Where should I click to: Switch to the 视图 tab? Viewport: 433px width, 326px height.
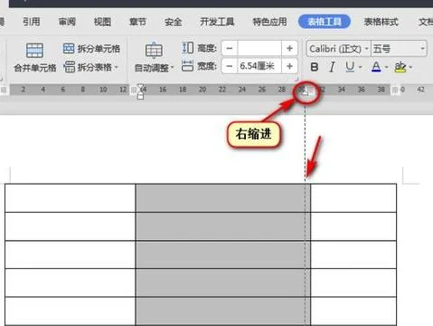pyautogui.click(x=102, y=22)
